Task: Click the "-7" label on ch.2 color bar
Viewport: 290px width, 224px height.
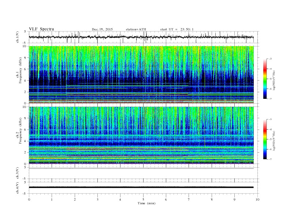Action: [x=270, y=159]
